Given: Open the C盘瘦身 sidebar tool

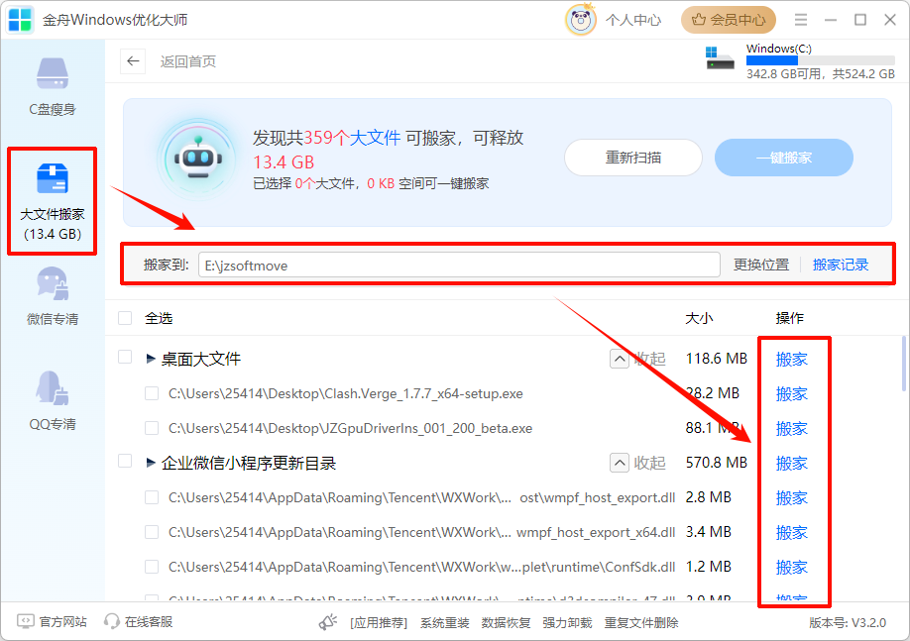Looking at the screenshot, I should point(53,87).
